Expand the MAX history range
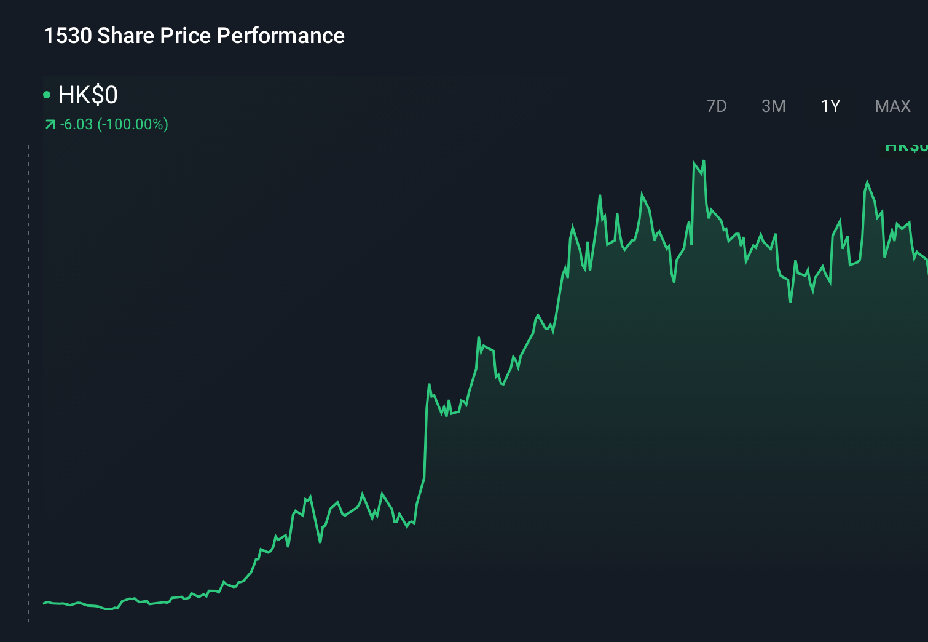Viewport: 928px width, 642px height. [892, 106]
